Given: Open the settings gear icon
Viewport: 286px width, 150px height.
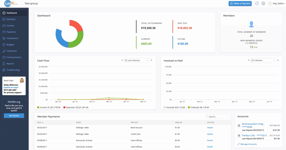Looking at the screenshot, I should click(x=263, y=4).
